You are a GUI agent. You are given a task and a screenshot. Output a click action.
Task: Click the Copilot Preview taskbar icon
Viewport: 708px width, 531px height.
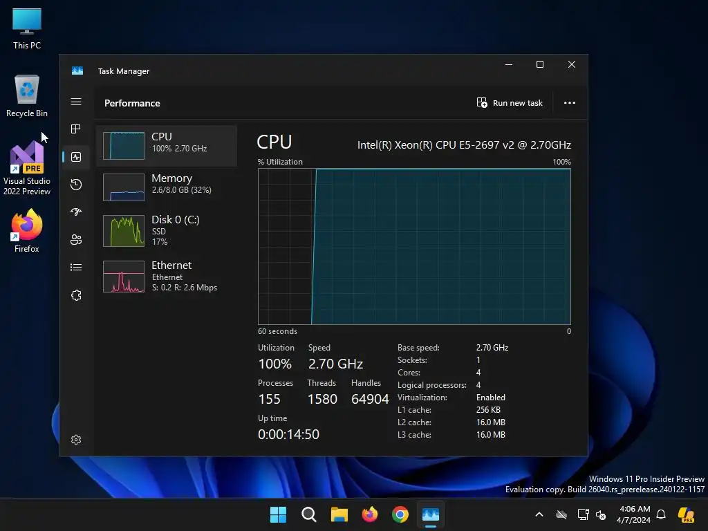click(x=687, y=514)
